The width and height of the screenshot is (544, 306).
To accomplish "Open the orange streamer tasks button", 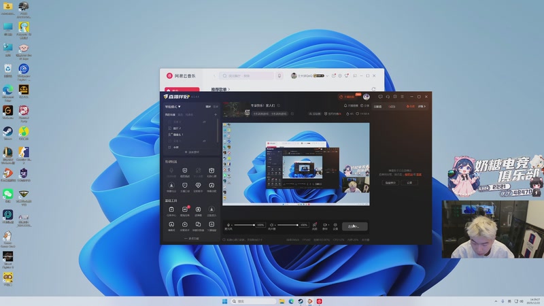I will point(349,97).
